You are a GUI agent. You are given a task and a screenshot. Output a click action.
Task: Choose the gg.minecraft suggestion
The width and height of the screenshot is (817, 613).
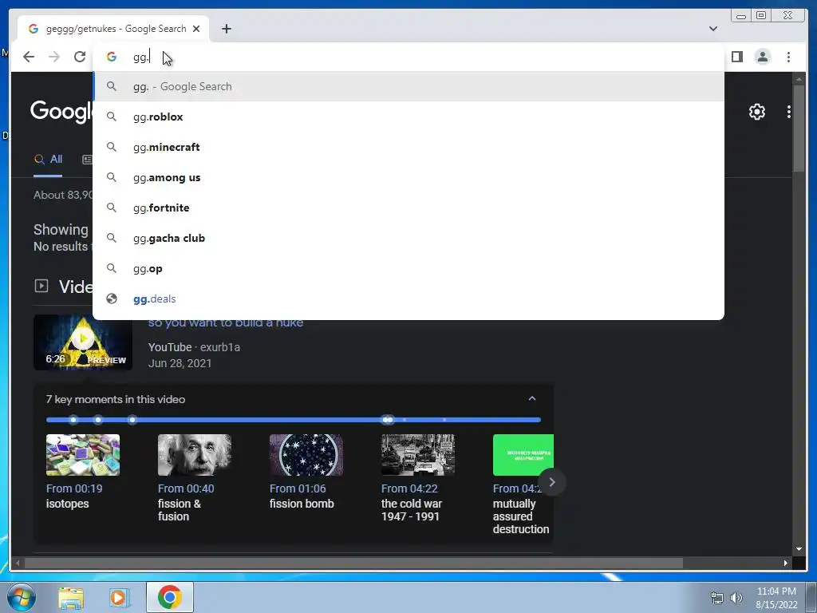click(408, 147)
